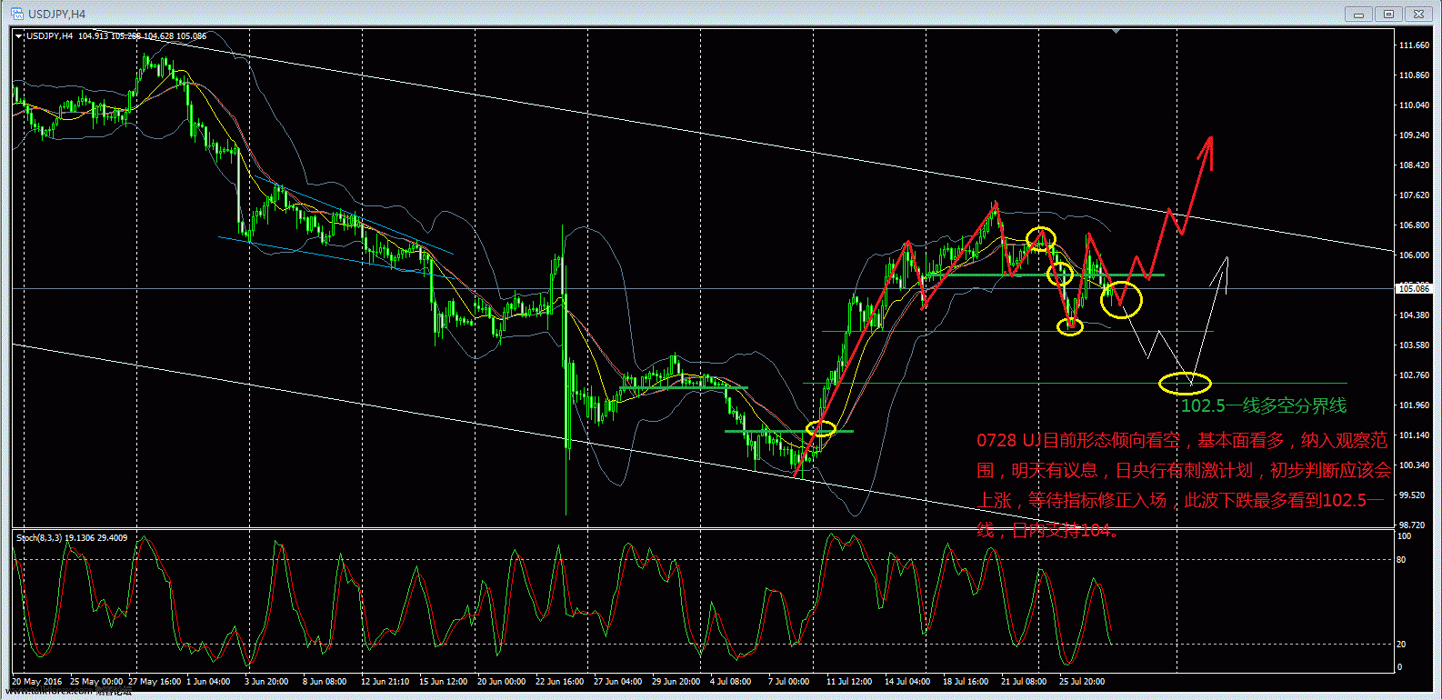Click the 3 Jun 20:00 time label

[267, 681]
